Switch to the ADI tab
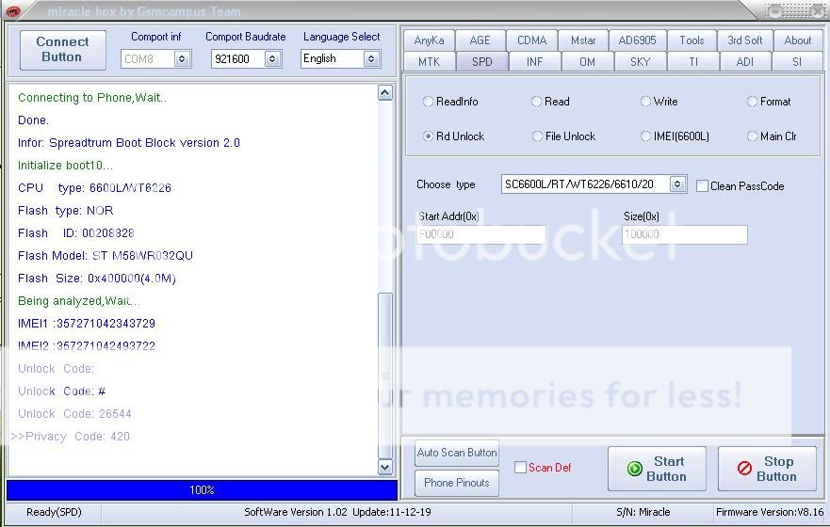 pos(745,62)
